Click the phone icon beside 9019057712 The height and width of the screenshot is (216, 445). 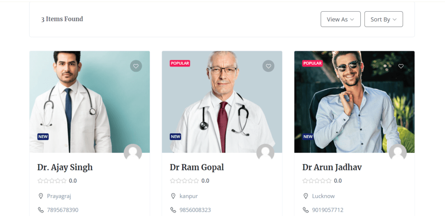click(x=306, y=210)
